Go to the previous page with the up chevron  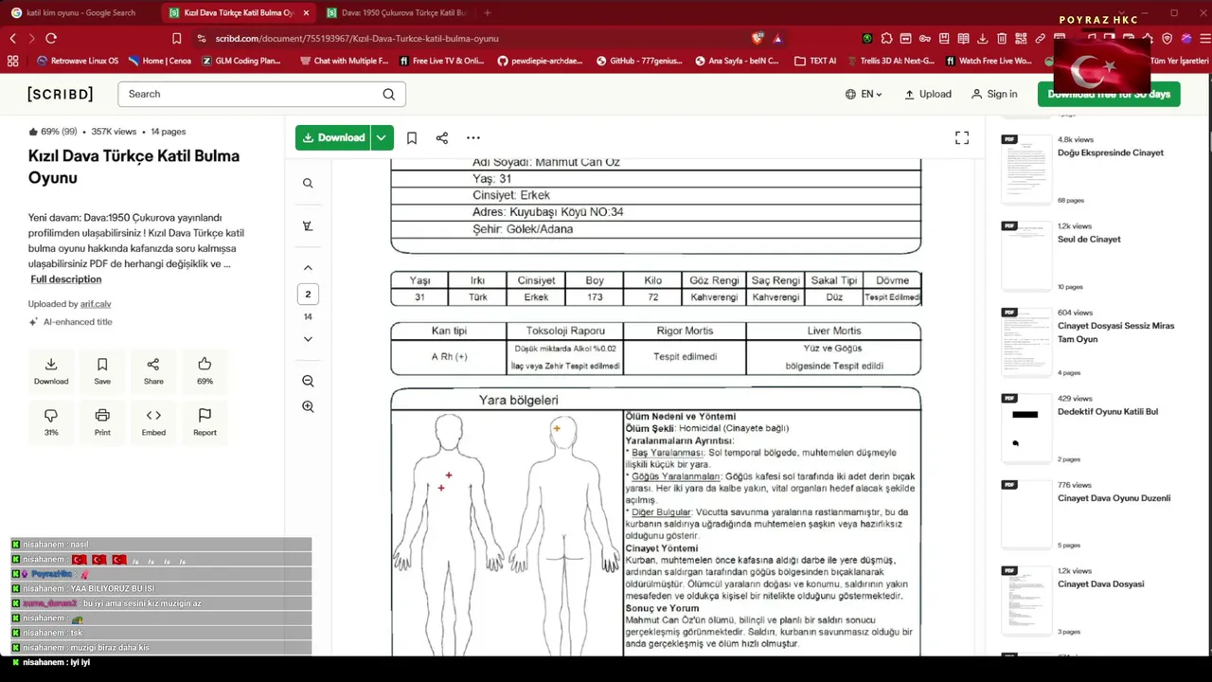coord(308,268)
